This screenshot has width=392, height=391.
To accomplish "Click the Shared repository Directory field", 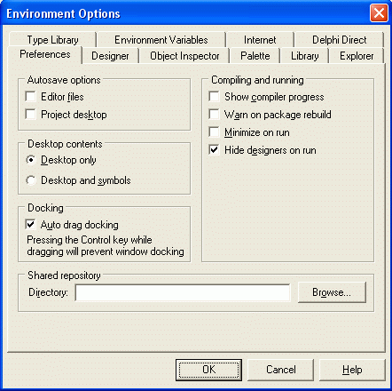I will [183, 292].
